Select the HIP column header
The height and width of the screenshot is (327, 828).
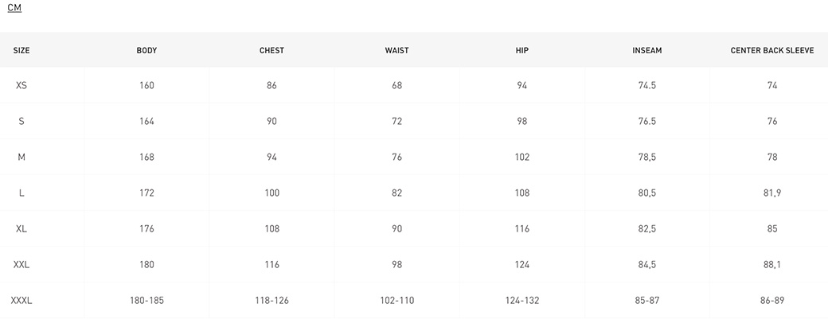click(x=521, y=51)
